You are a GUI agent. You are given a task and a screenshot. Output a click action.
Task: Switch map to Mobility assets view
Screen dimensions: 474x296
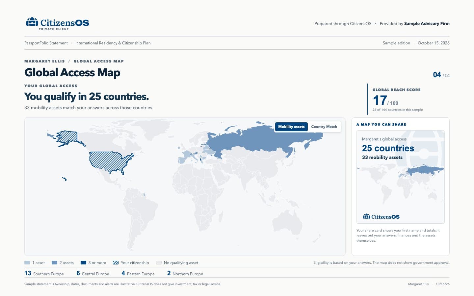click(x=291, y=127)
